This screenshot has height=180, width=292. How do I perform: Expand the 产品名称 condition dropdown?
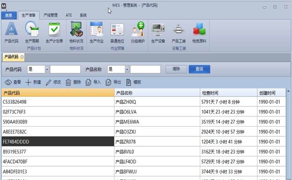pos(127,69)
